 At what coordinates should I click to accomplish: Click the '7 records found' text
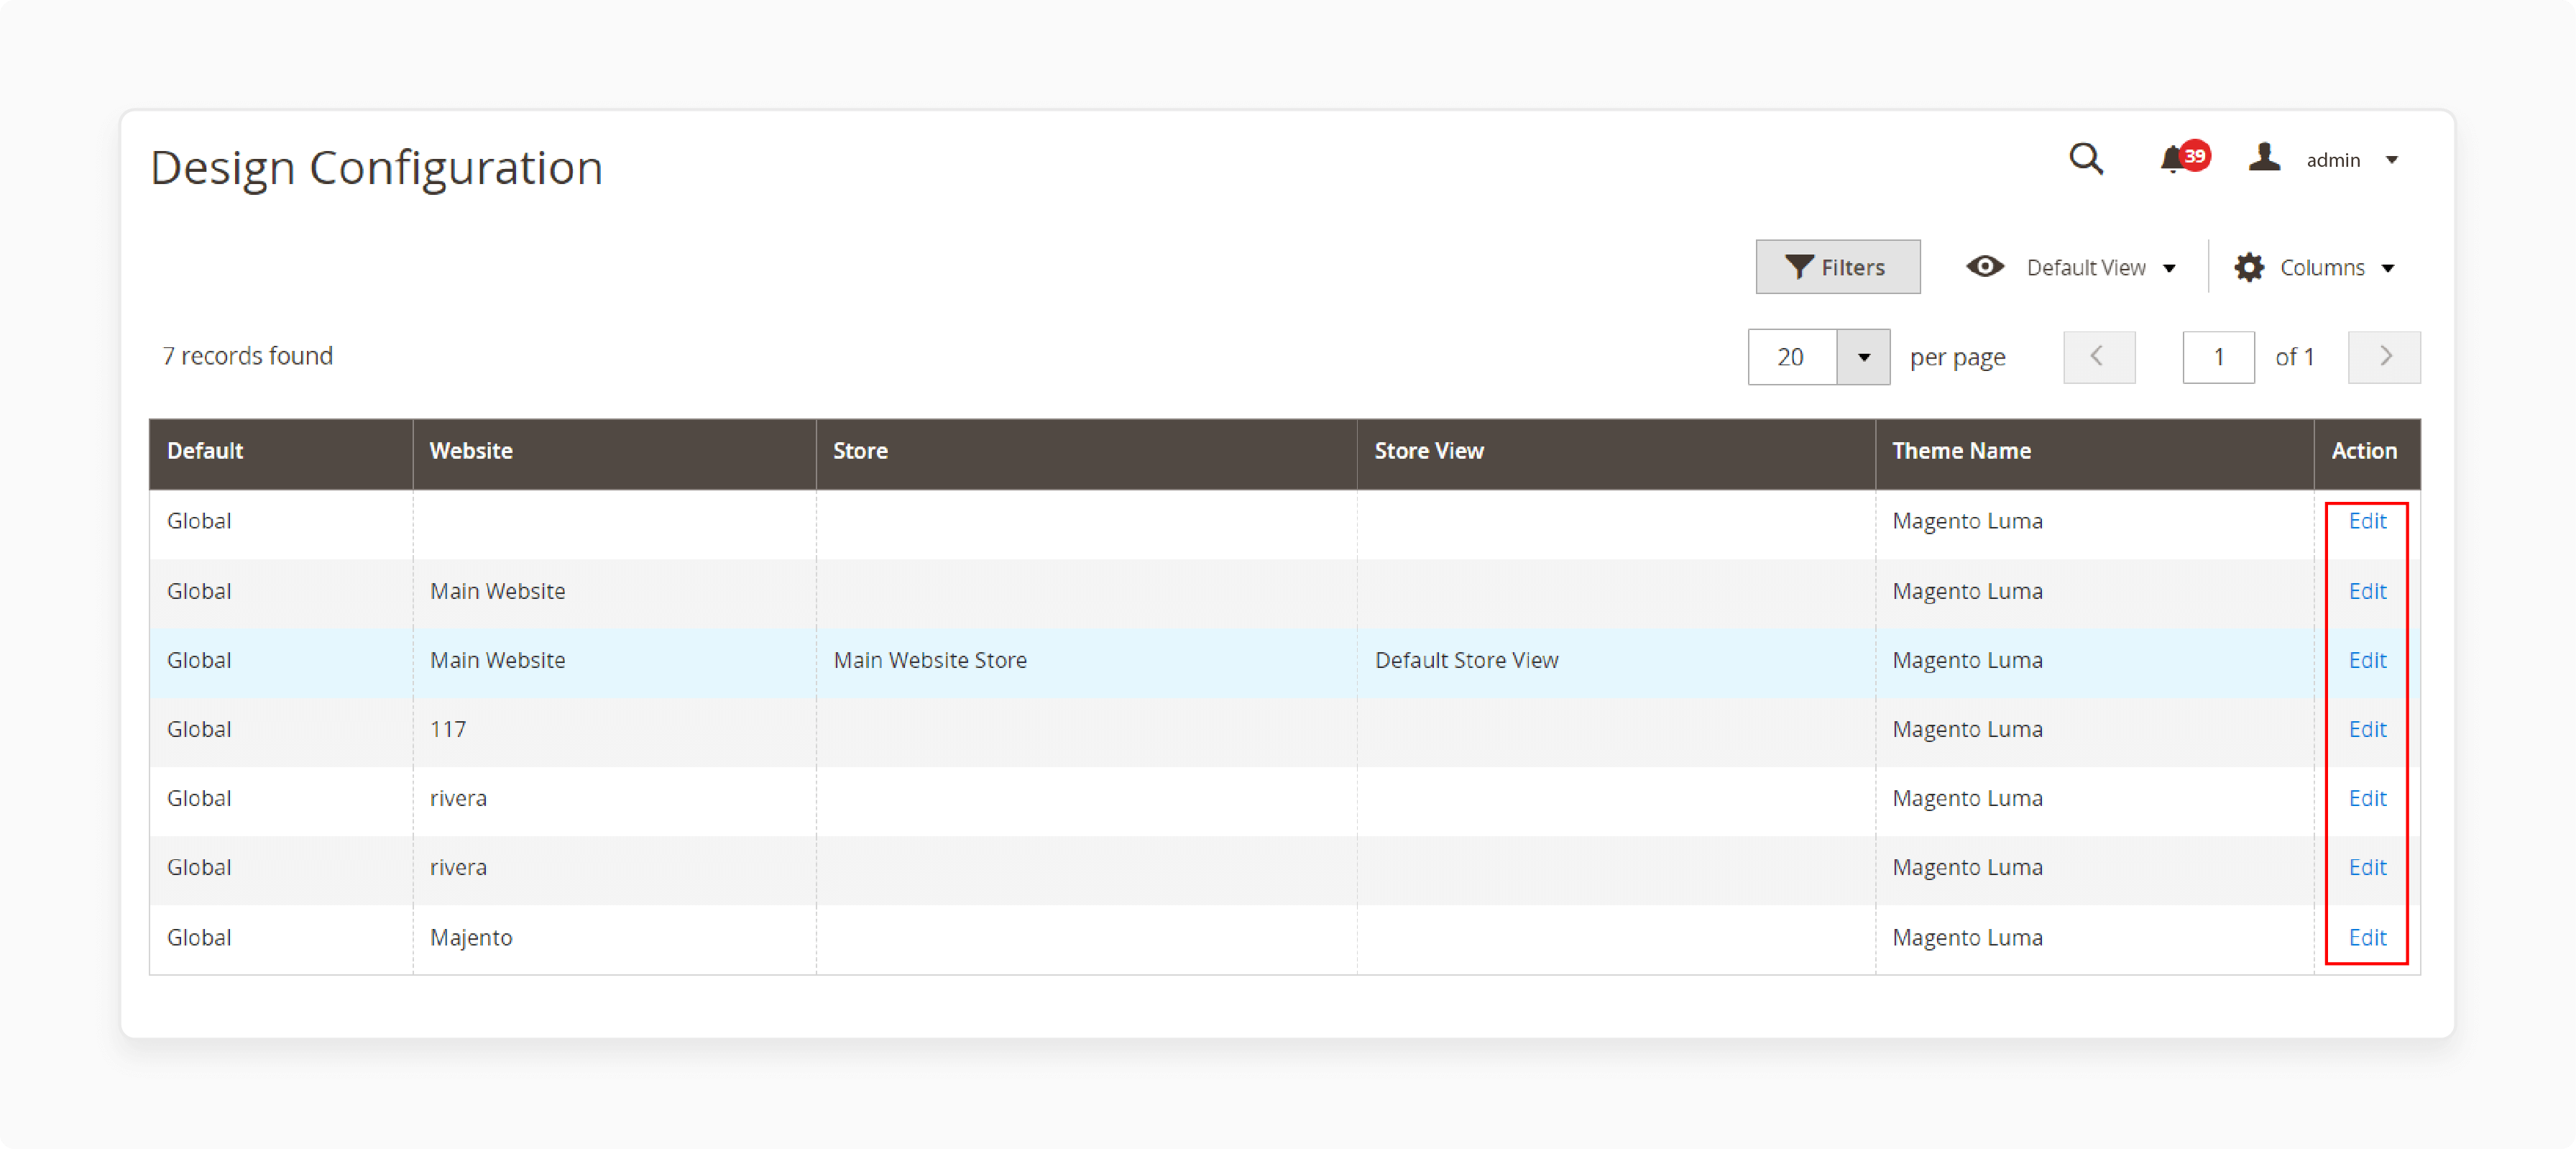(x=247, y=356)
